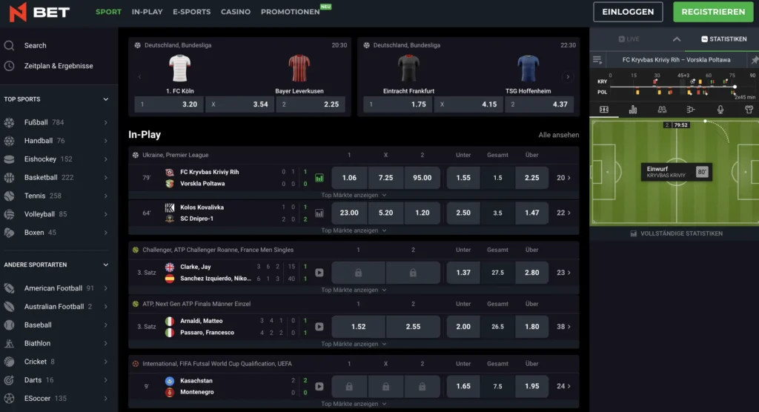
Task: Show top markets under Arnaldi match
Action: 354,345
